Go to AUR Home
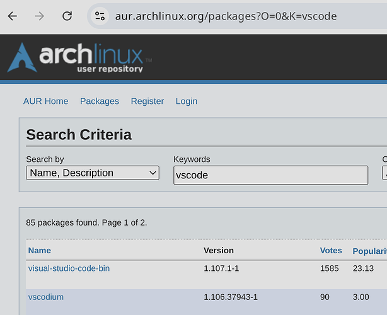 pyautogui.click(x=45, y=101)
